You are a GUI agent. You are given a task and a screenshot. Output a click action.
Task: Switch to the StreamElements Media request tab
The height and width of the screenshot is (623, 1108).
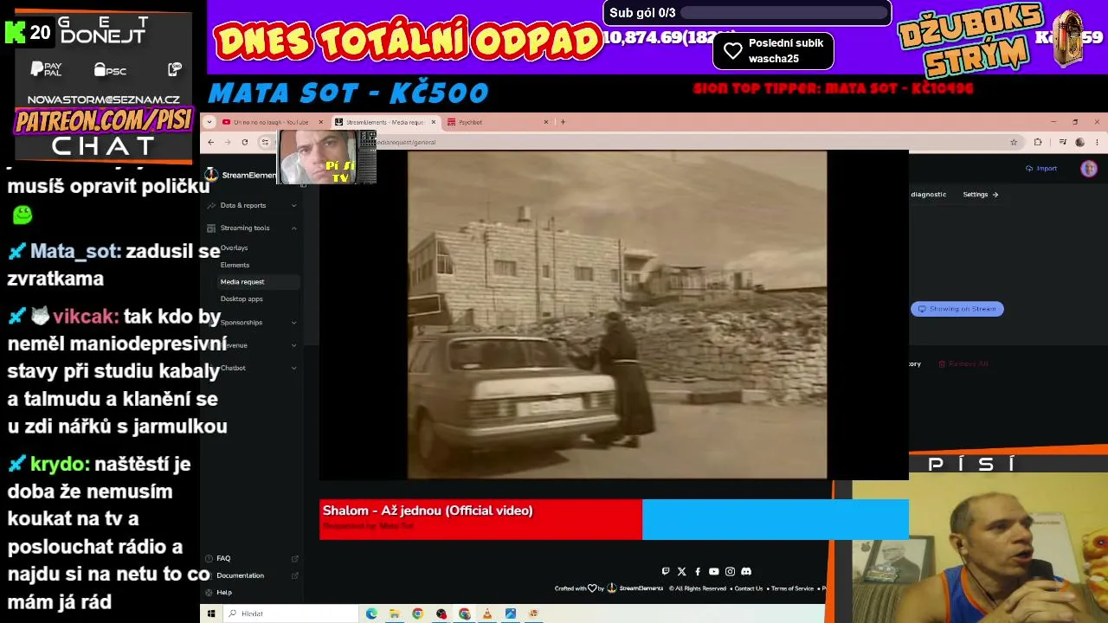pyautogui.click(x=386, y=122)
